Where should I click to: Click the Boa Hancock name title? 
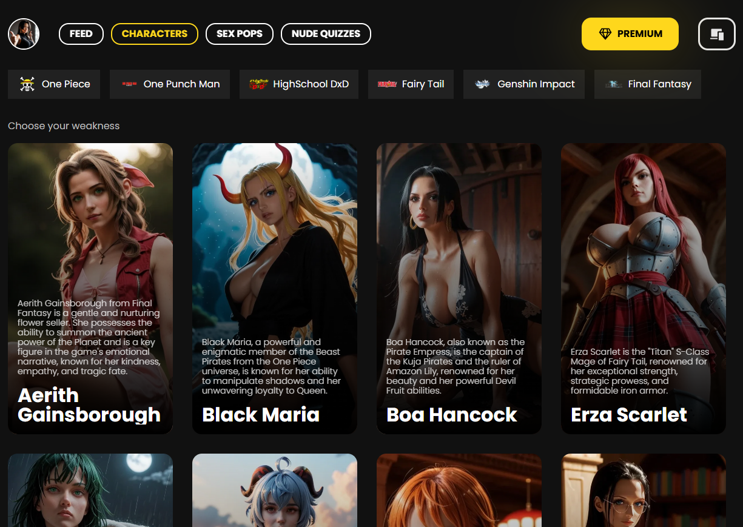pyautogui.click(x=452, y=415)
